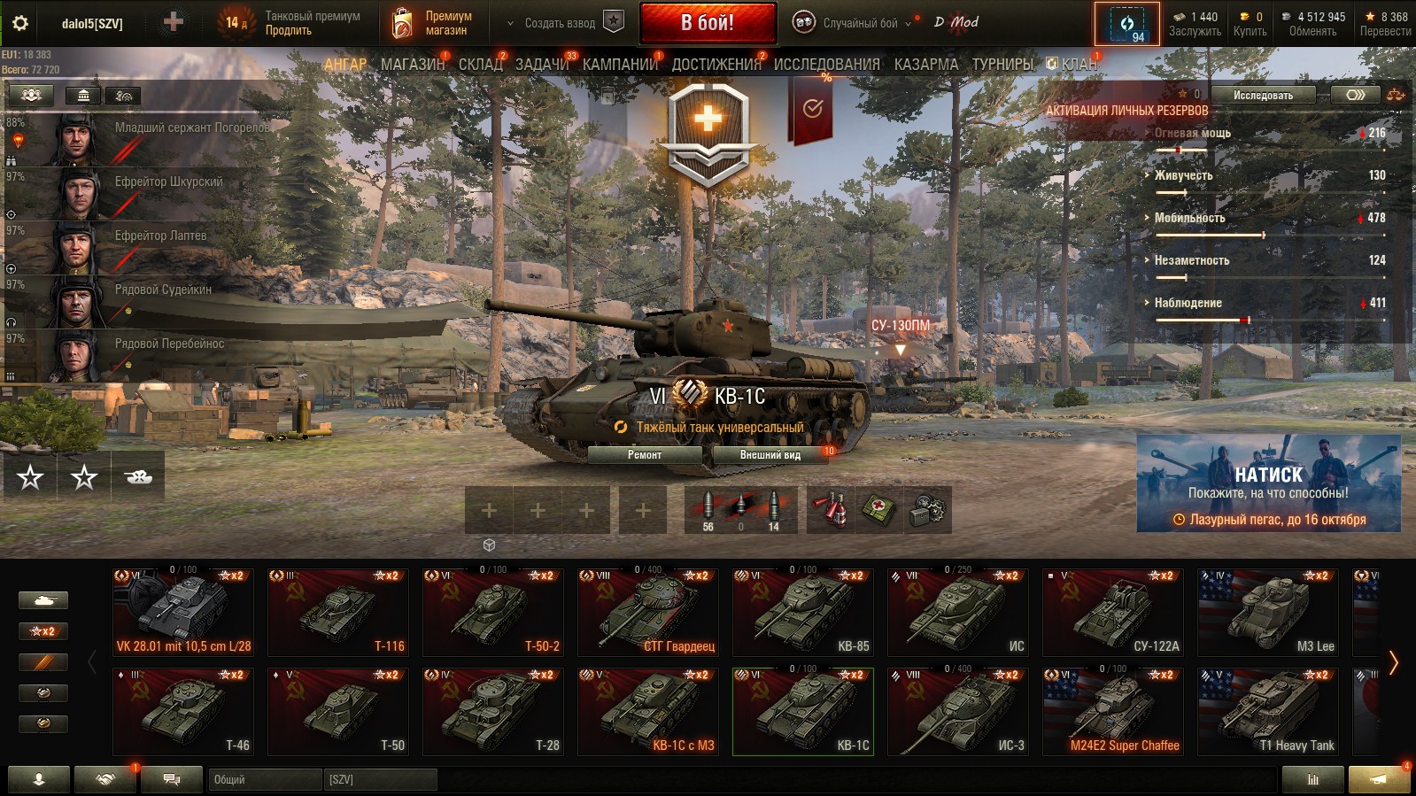Viewport: 1416px width, 796px height.
Task: Open the notifications megaphone icon
Action: pos(1379,779)
